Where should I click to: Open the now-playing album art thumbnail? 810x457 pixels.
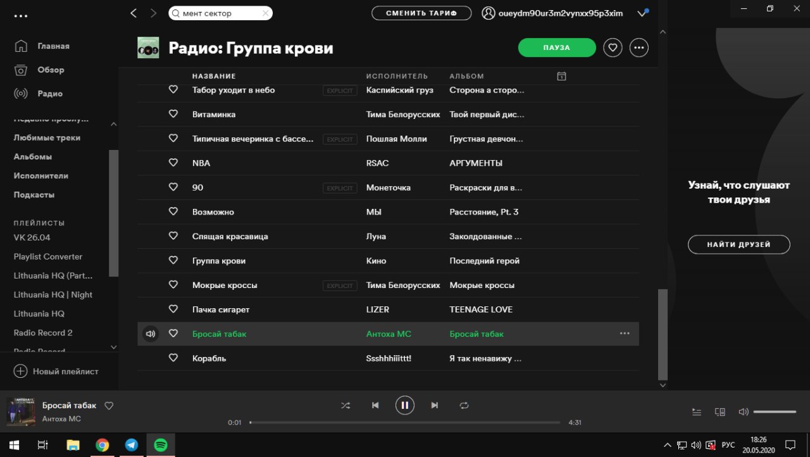coord(21,411)
